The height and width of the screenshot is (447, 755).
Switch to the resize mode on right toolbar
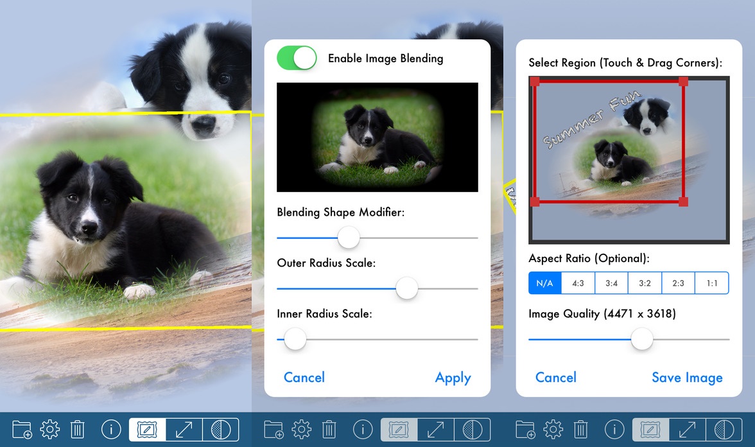coord(688,429)
